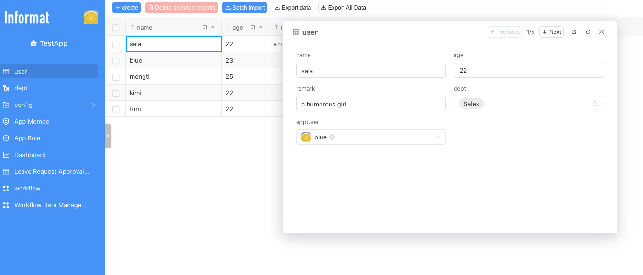Select the checkbox next to tom
Screen dimensions: 643x275
[116, 109]
